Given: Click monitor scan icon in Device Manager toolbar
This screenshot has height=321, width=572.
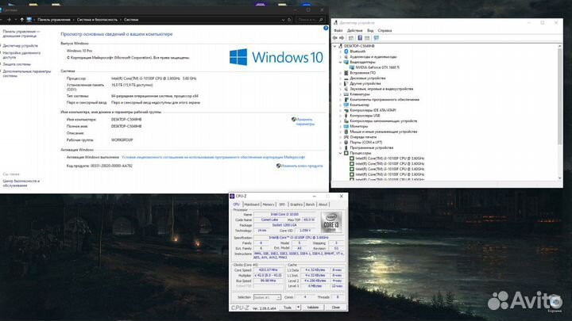Looking at the screenshot, I should tap(376, 38).
